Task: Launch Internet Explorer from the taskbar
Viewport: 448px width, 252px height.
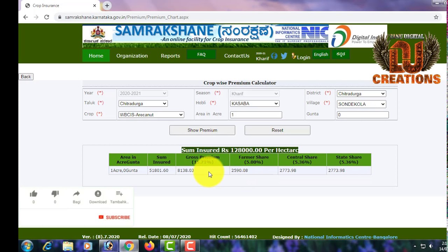Action: [48, 246]
